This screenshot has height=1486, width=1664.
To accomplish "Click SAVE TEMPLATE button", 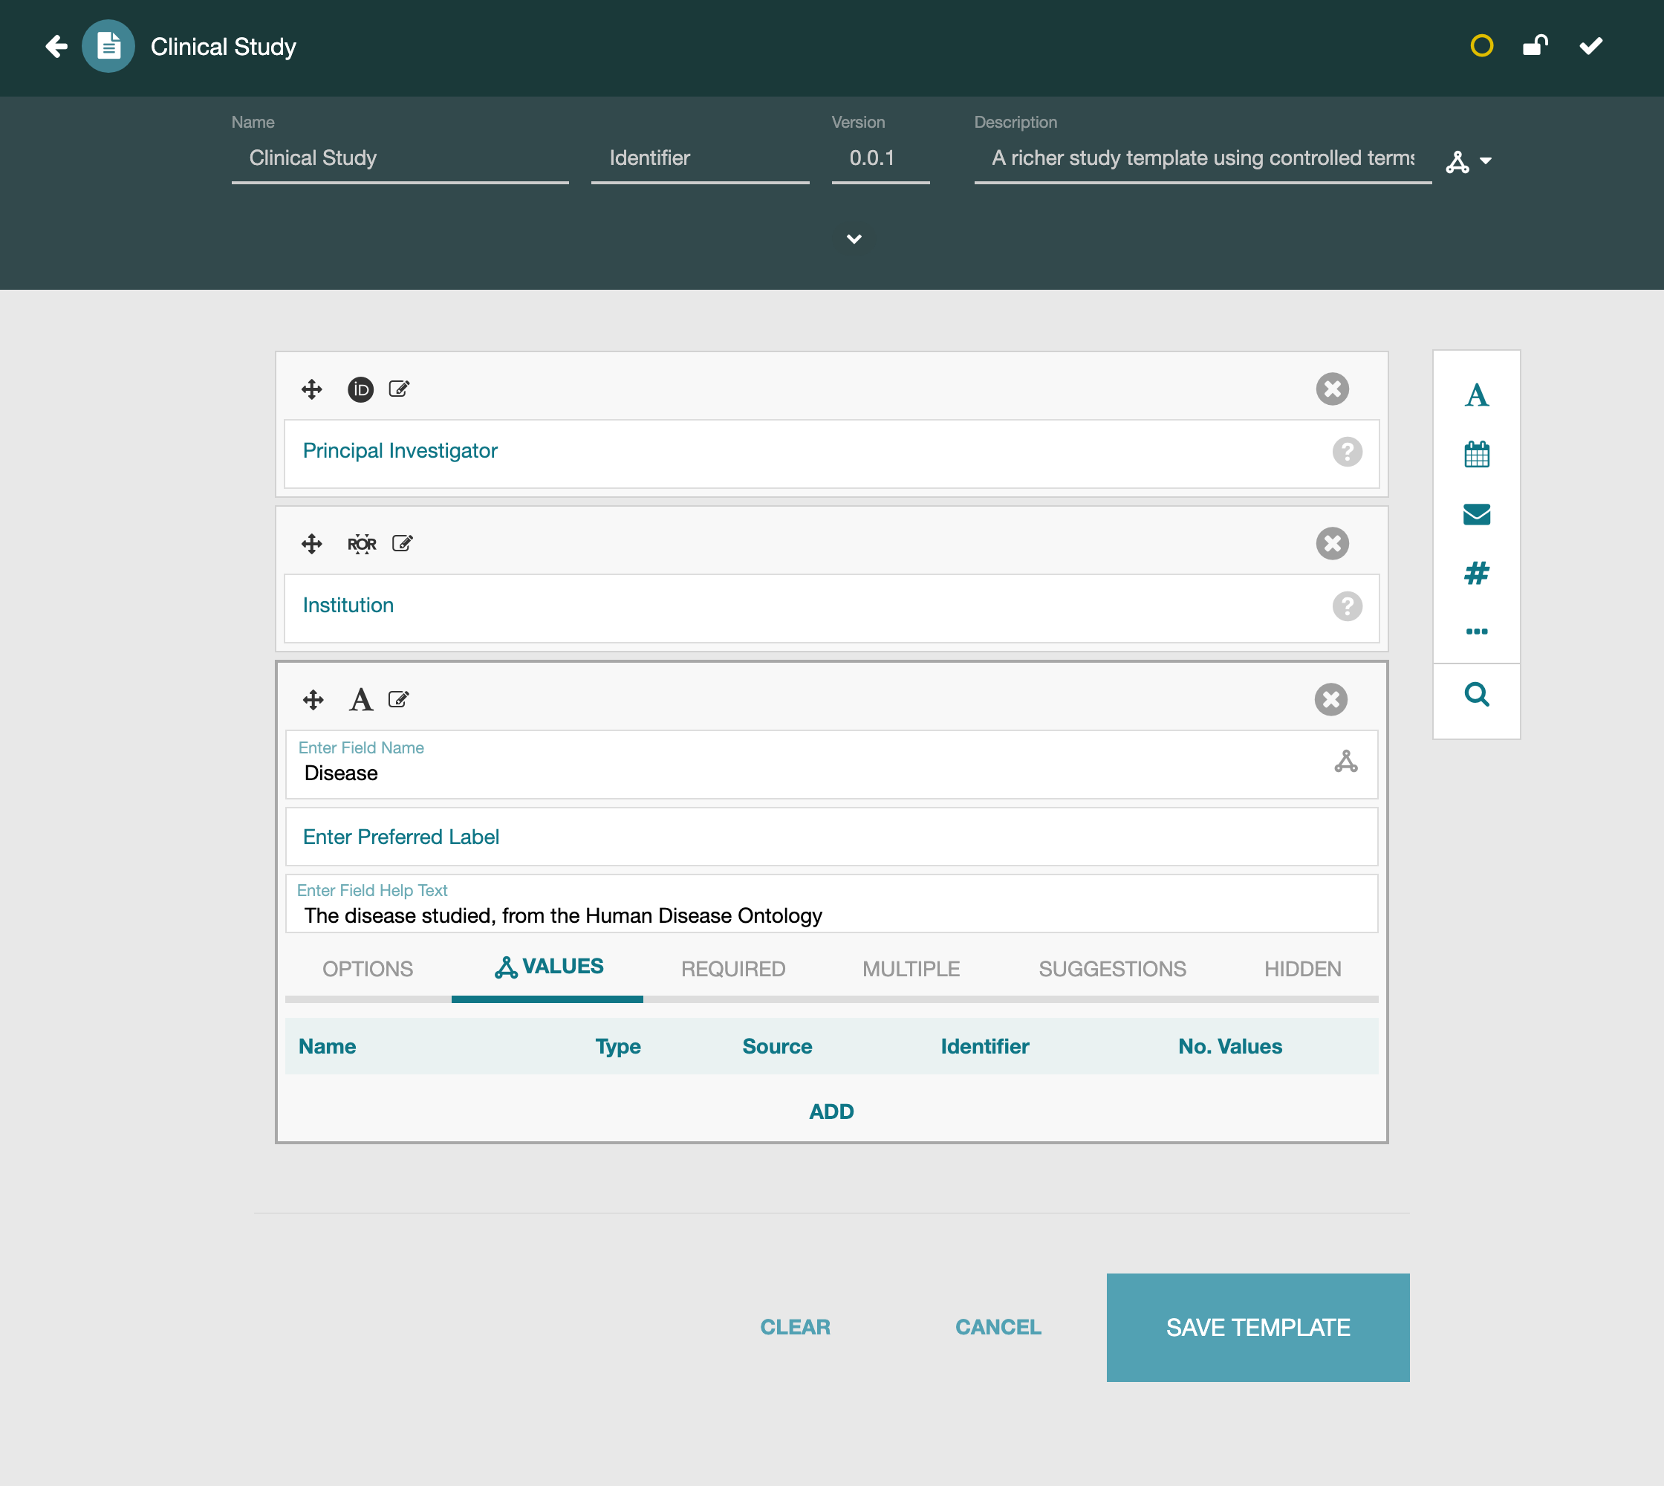I will click(x=1258, y=1328).
